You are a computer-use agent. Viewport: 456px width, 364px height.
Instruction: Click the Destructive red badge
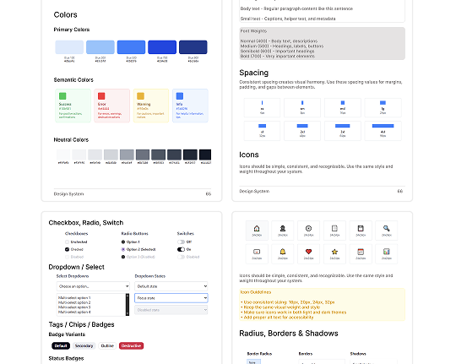131,345
